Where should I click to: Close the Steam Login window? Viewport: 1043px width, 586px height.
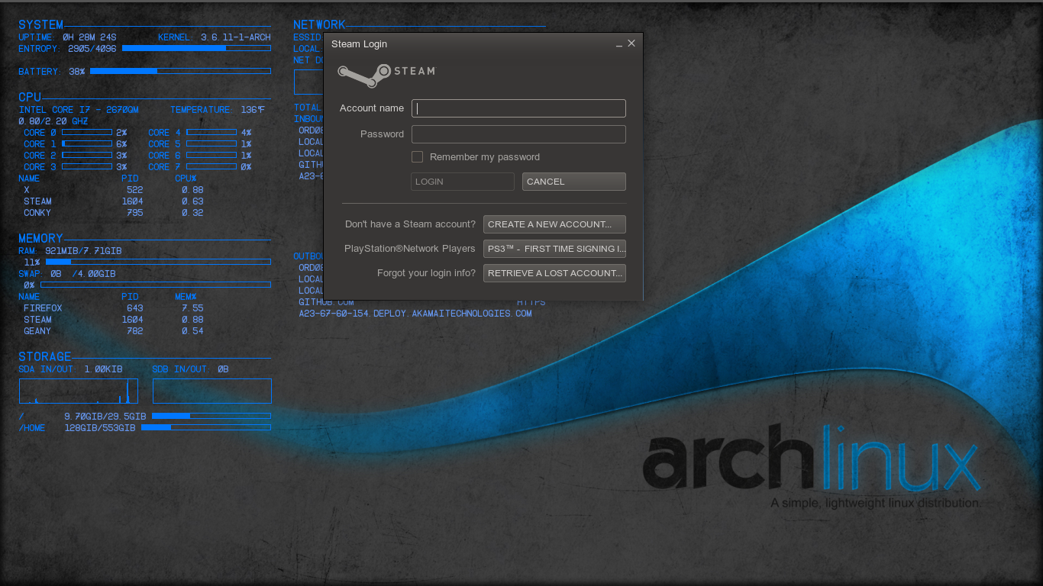coord(631,43)
